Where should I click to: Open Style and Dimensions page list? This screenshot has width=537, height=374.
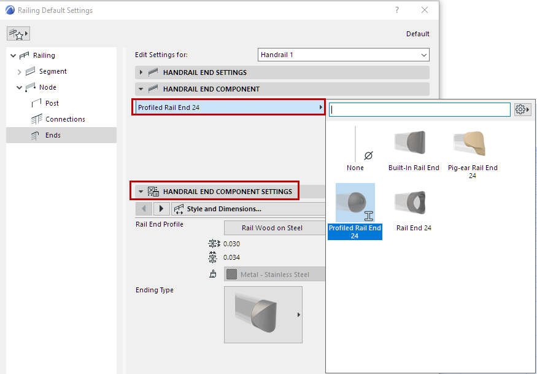point(249,208)
